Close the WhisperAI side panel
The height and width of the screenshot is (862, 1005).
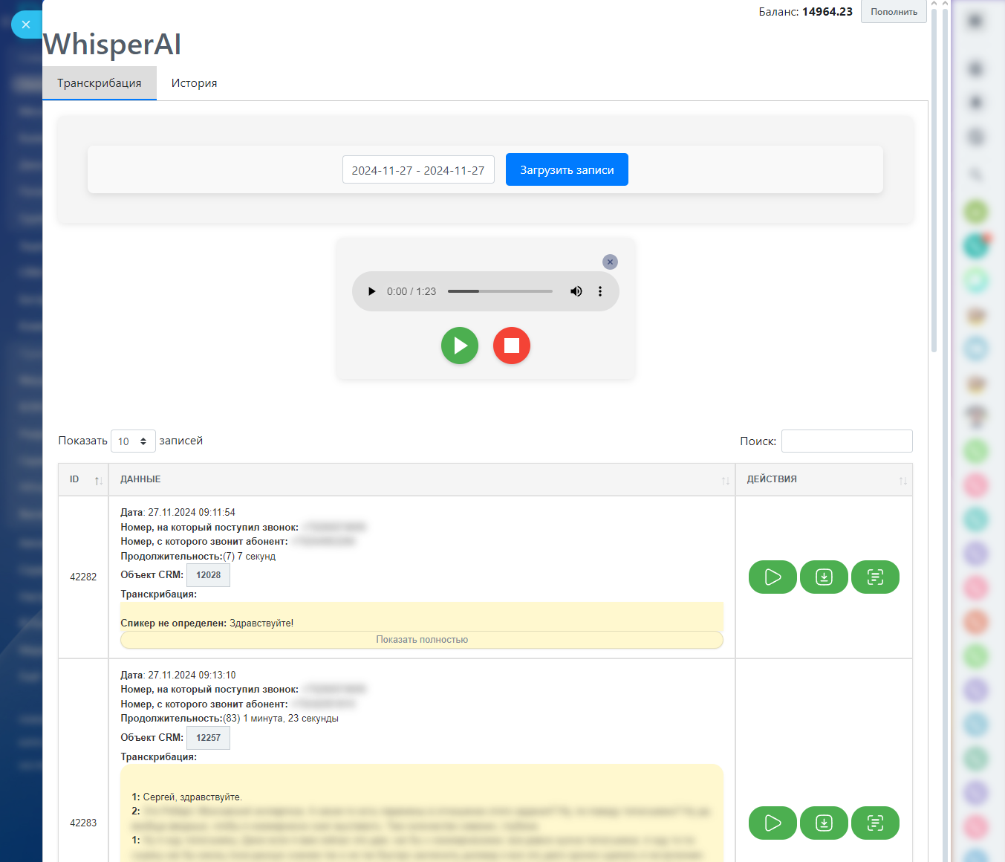pyautogui.click(x=26, y=25)
